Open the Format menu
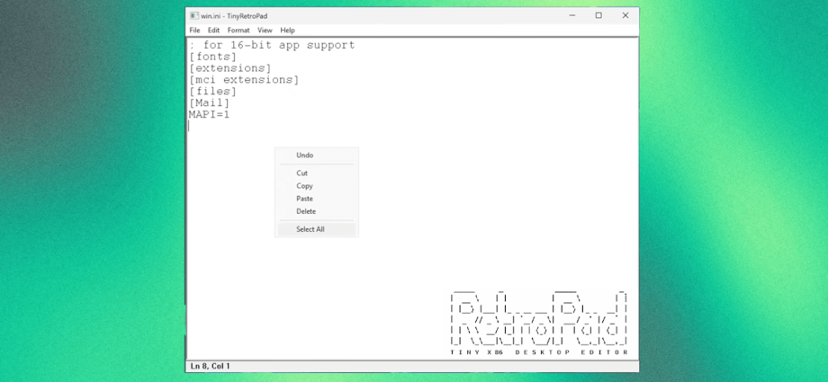Image resolution: width=828 pixels, height=382 pixels. (238, 30)
